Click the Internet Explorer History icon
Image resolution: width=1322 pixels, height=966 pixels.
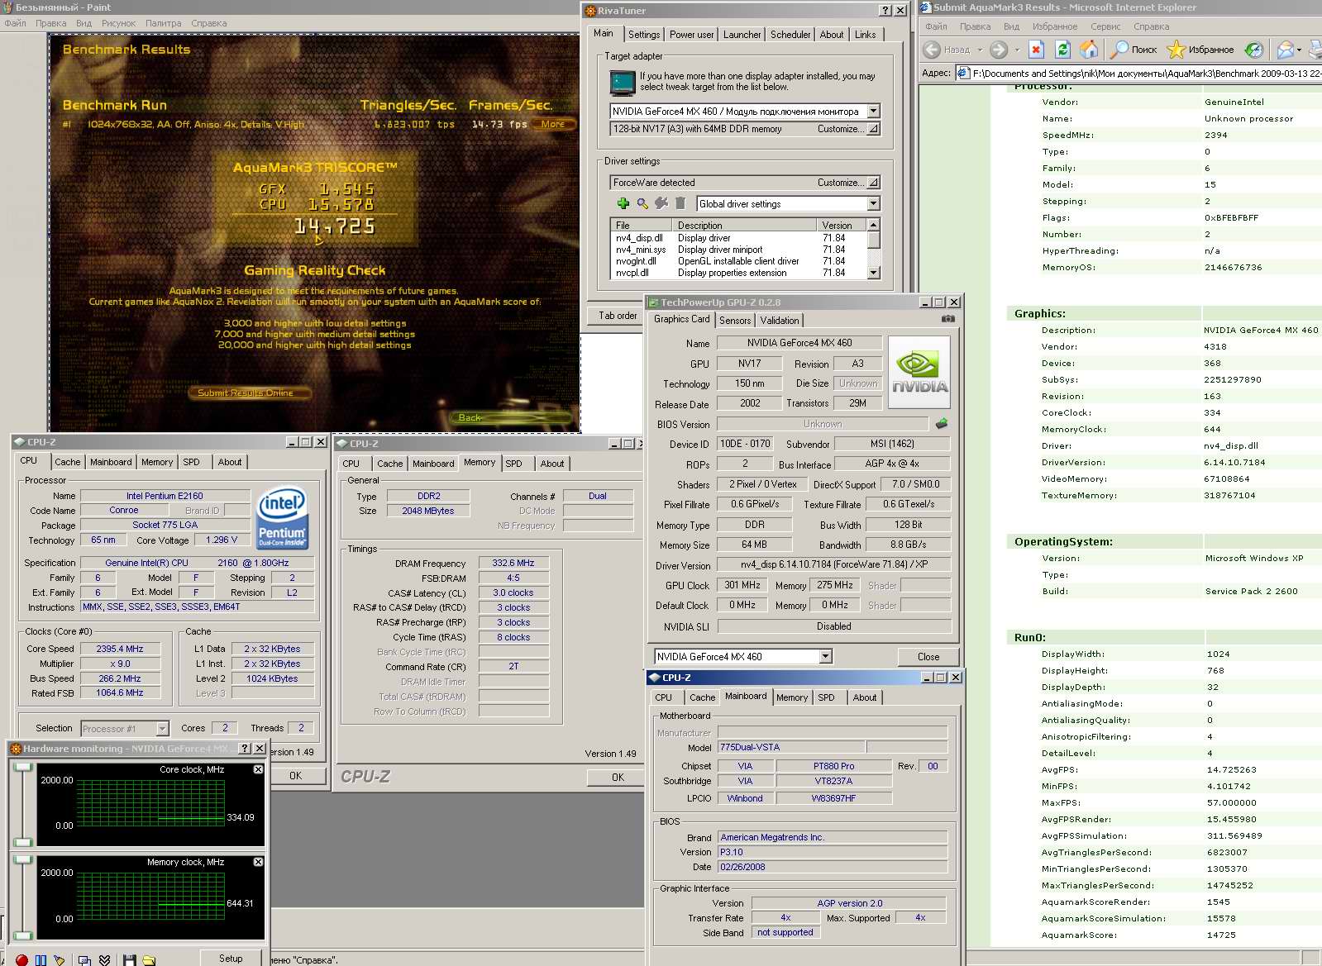pos(1254,50)
